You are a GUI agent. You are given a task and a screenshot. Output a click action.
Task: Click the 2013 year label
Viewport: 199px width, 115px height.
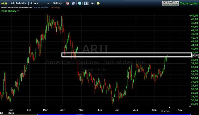[x=11, y=113]
